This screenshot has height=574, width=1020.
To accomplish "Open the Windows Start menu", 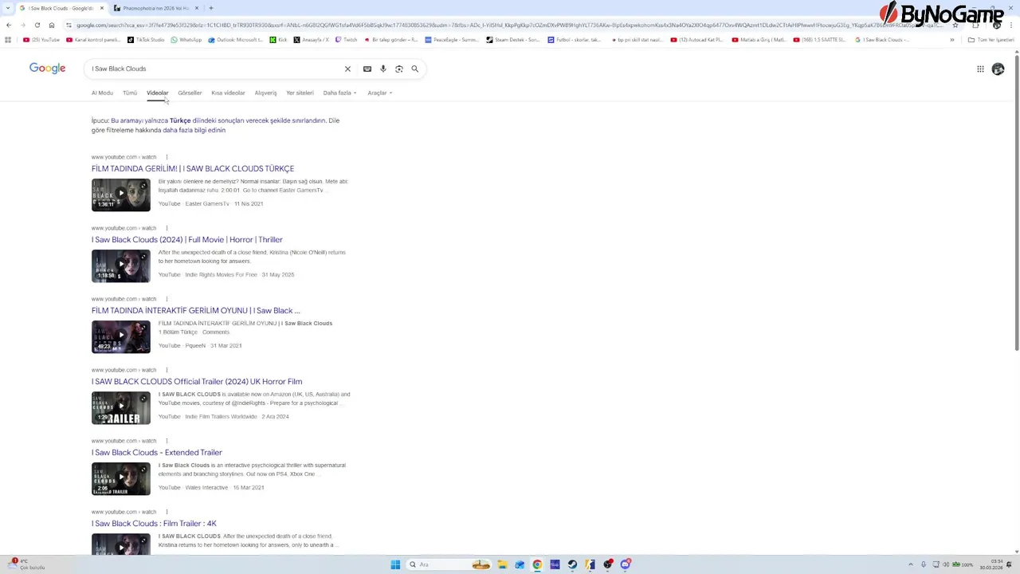I will click(x=395, y=564).
